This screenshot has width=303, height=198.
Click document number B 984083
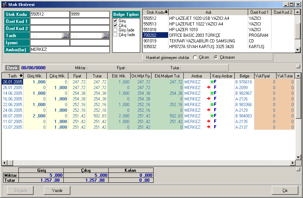pyautogui.click(x=244, y=116)
